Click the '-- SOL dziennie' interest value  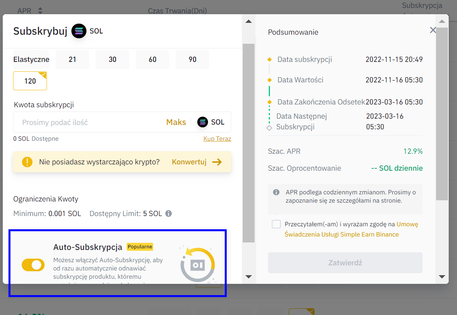coord(397,168)
